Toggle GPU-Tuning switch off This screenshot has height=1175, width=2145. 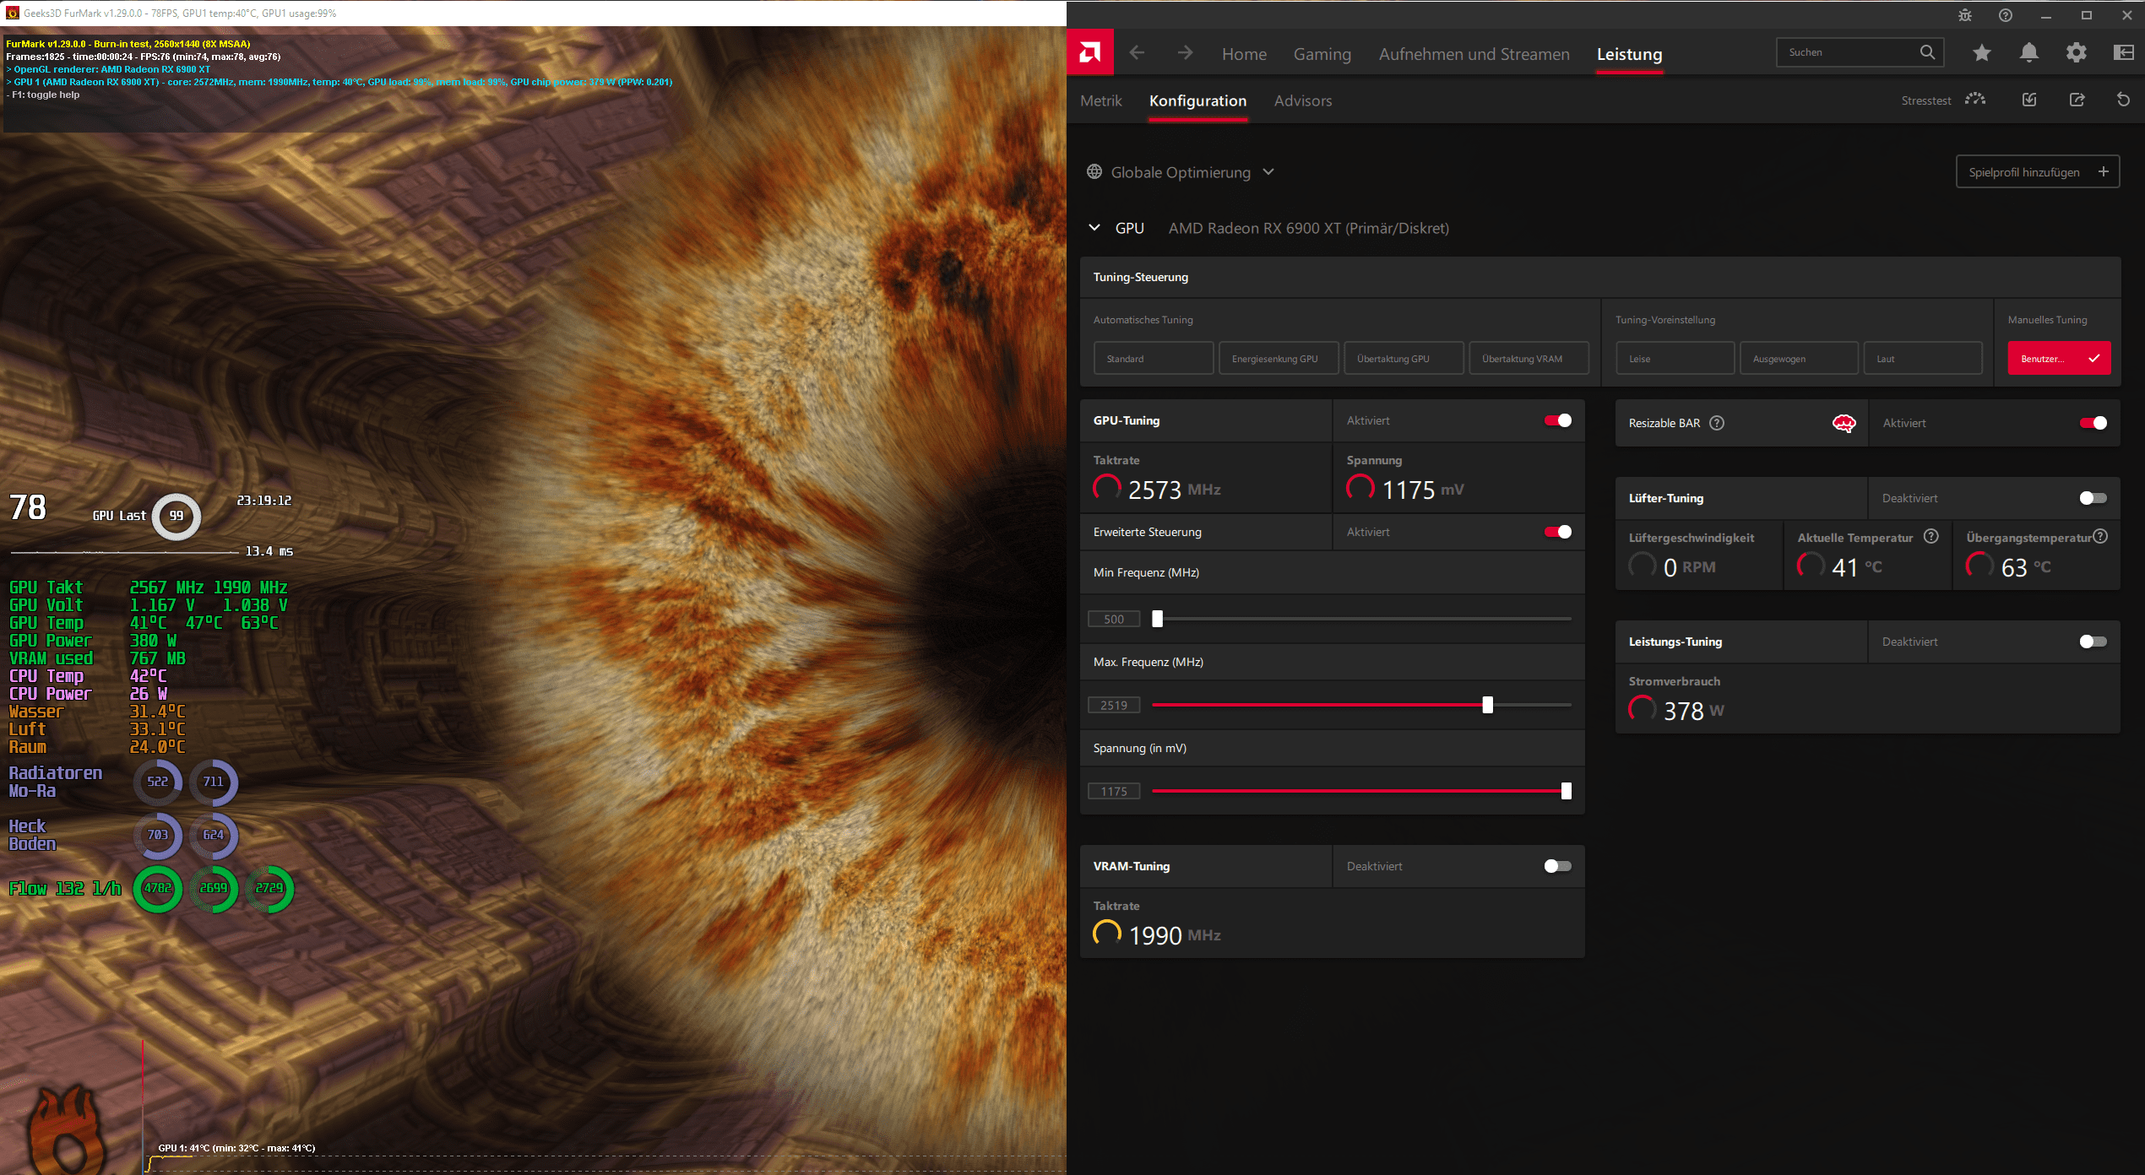[1558, 420]
